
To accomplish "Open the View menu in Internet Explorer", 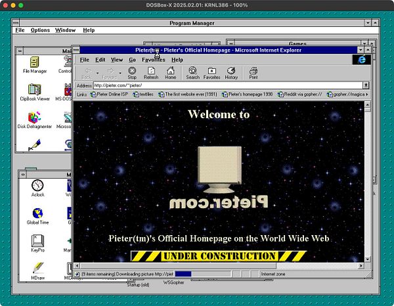I will coord(117,60).
